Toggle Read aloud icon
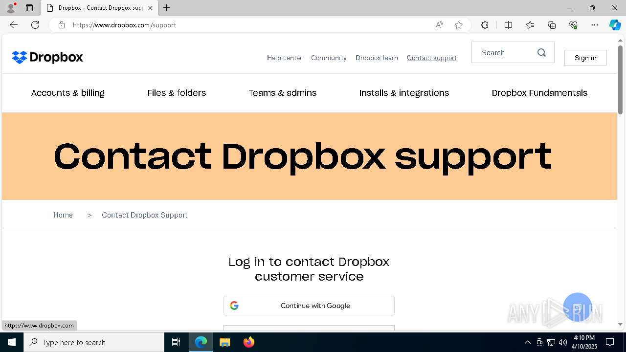The width and height of the screenshot is (626, 352). click(439, 25)
